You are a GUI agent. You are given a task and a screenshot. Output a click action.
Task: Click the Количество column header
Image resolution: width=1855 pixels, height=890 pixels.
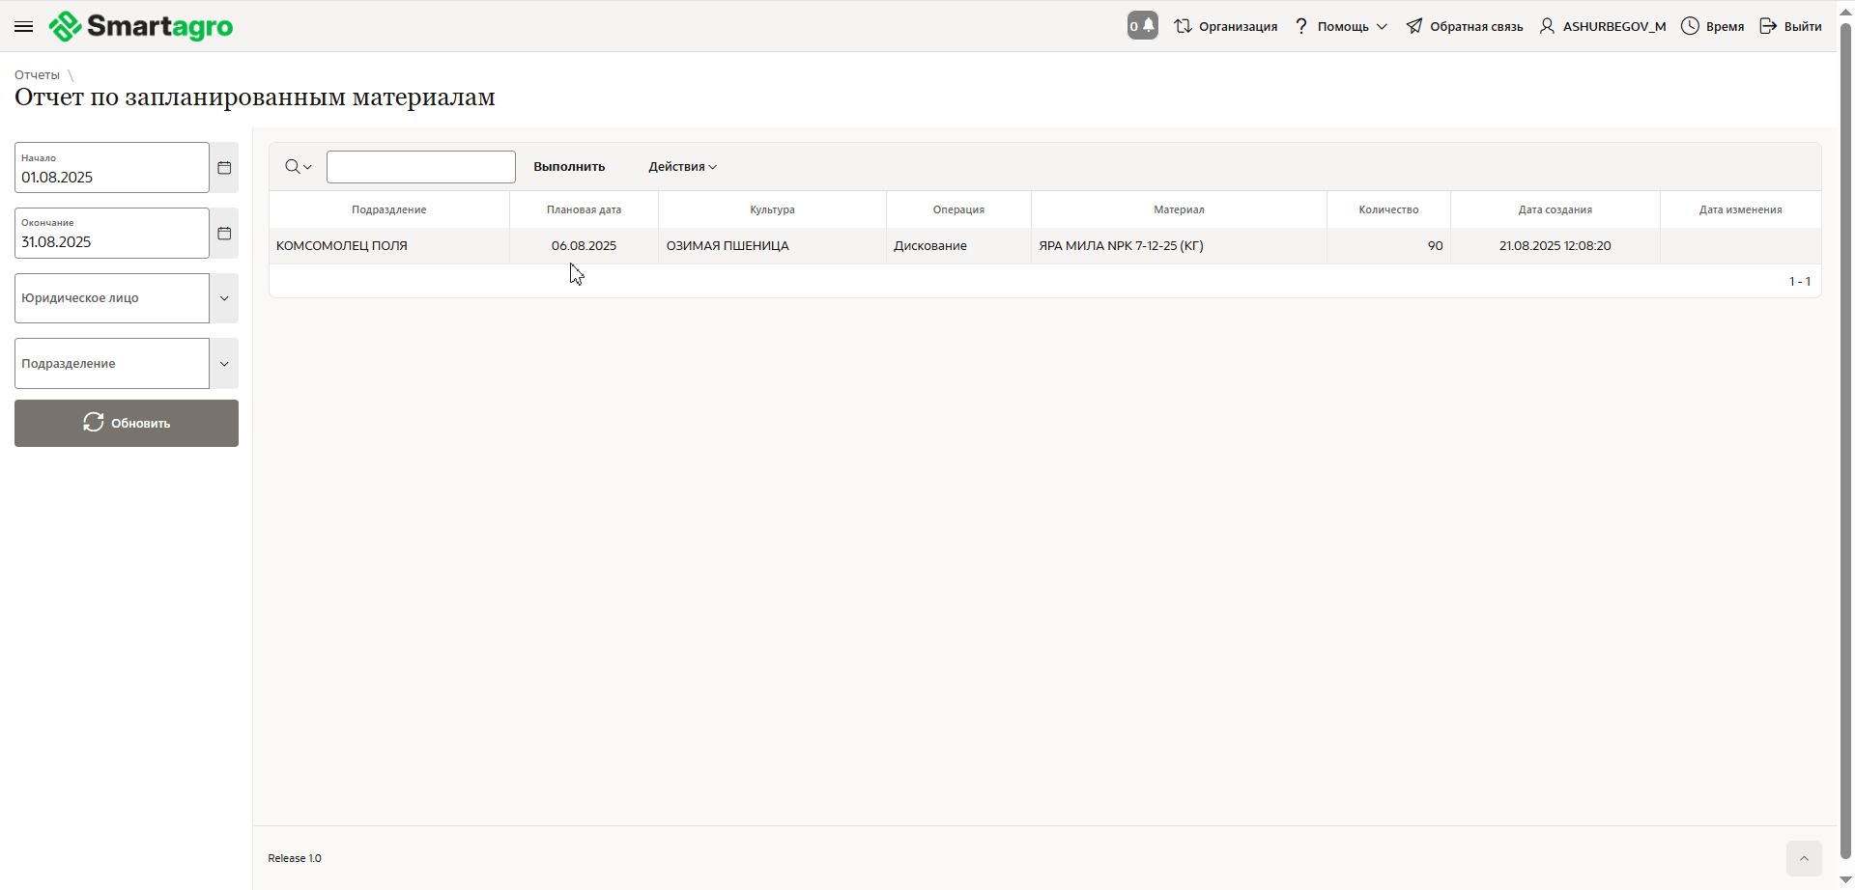(x=1388, y=209)
